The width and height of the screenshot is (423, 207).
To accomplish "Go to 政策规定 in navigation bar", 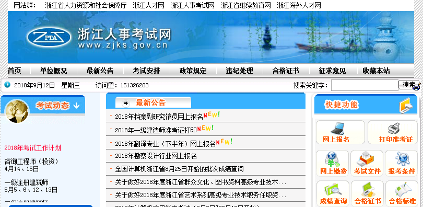I will coord(193,71).
